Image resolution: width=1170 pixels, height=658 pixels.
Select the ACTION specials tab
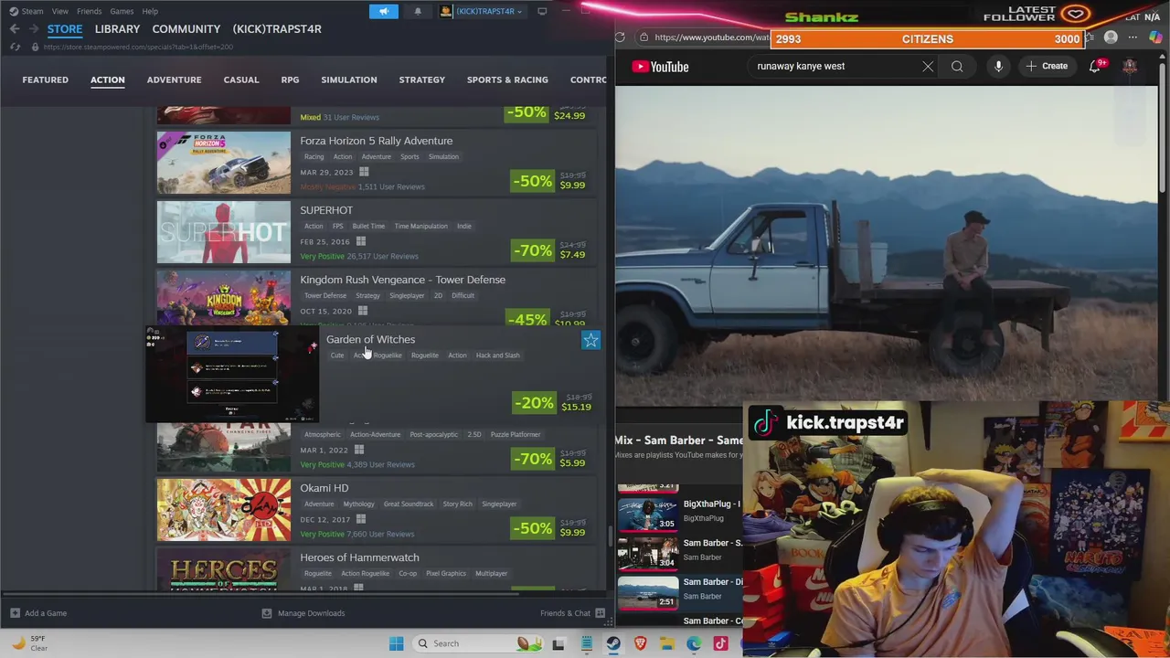coord(107,80)
